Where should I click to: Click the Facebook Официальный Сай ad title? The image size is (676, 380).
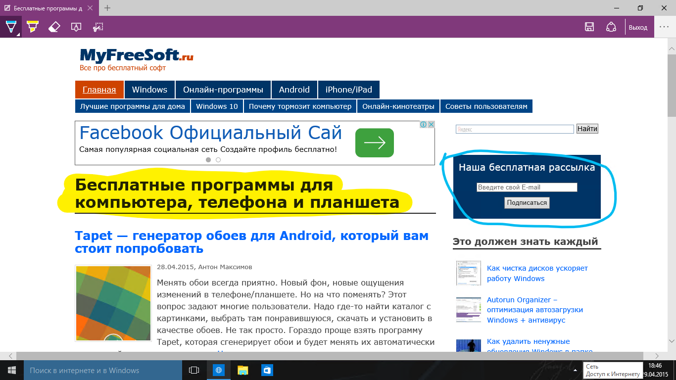(x=211, y=133)
